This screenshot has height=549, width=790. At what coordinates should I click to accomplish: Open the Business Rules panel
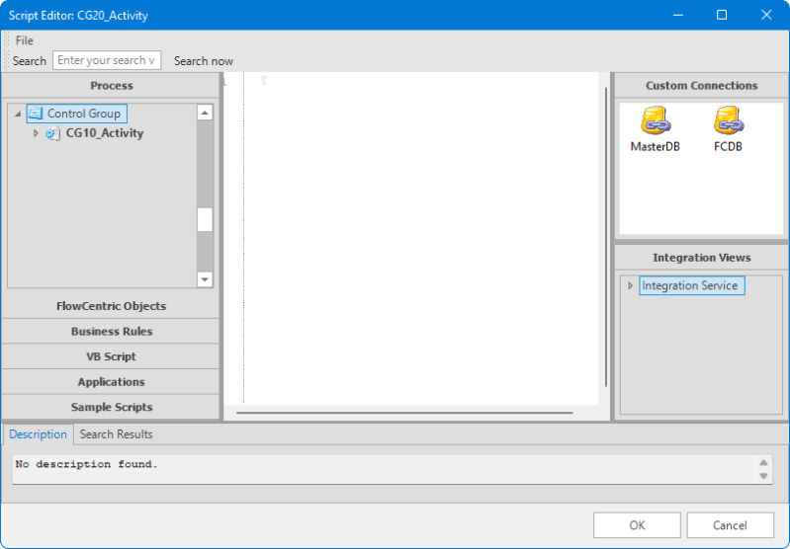pyautogui.click(x=111, y=331)
